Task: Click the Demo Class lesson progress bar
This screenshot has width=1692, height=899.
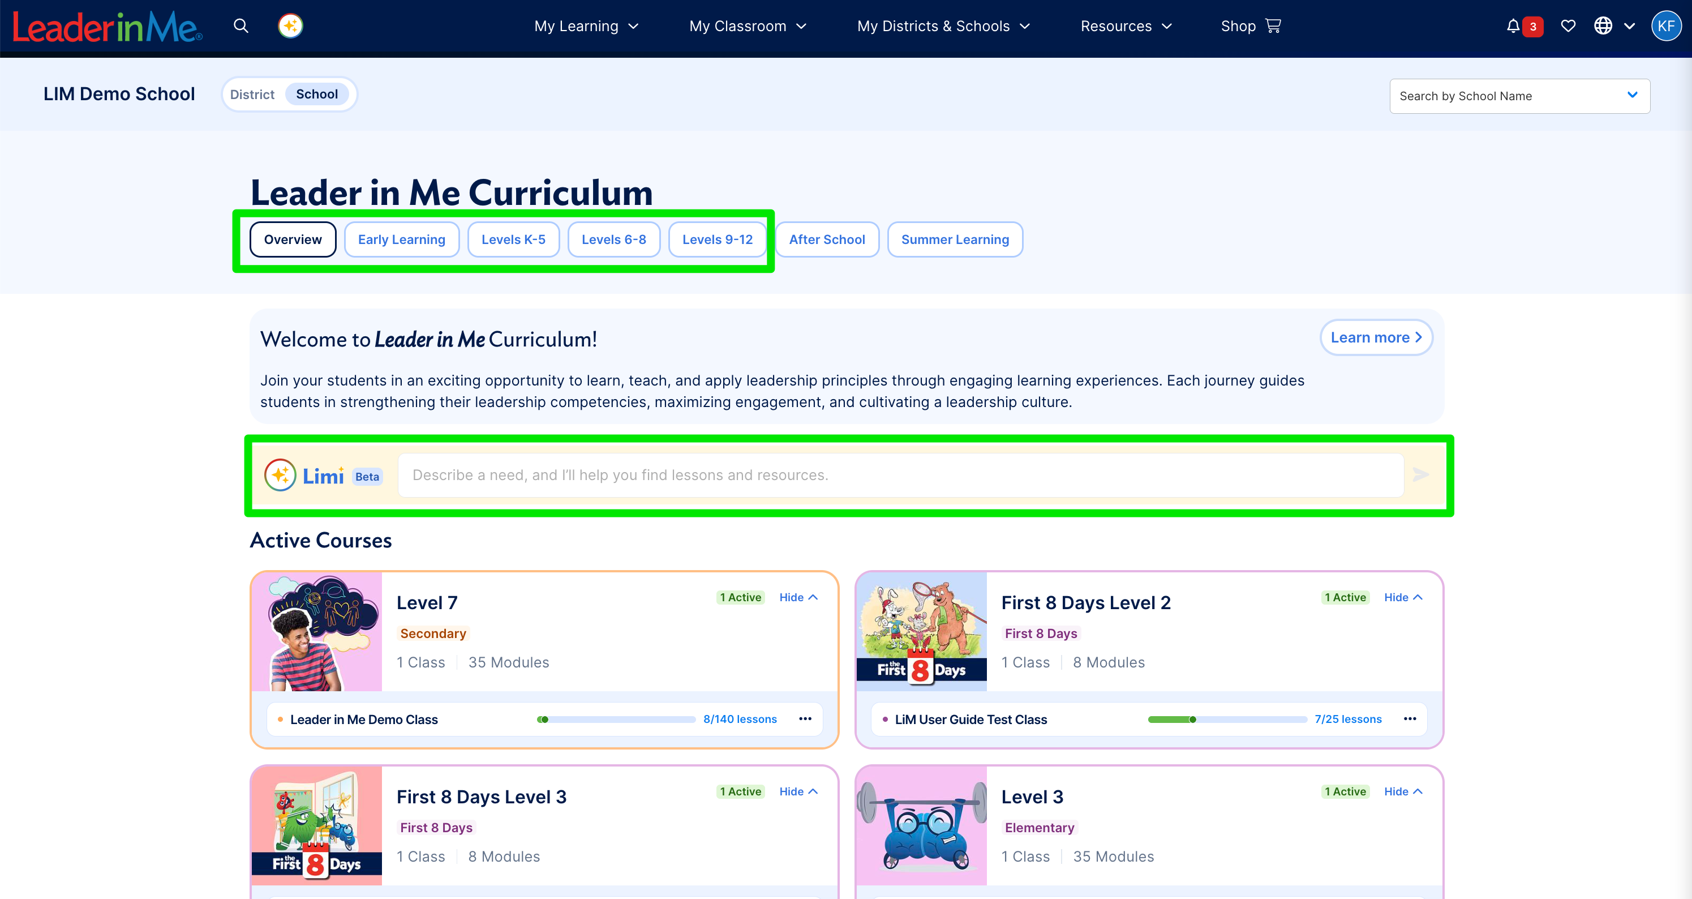Action: [616, 720]
